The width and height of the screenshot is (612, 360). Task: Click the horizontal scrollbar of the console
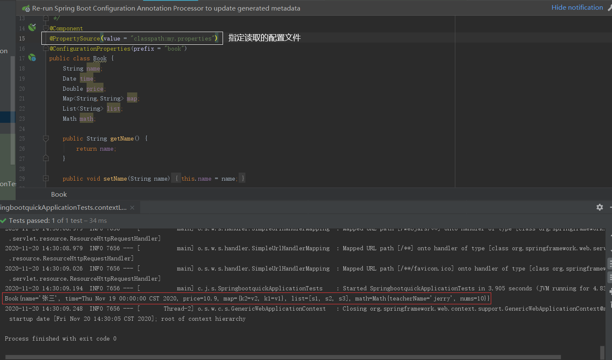coord(283,357)
